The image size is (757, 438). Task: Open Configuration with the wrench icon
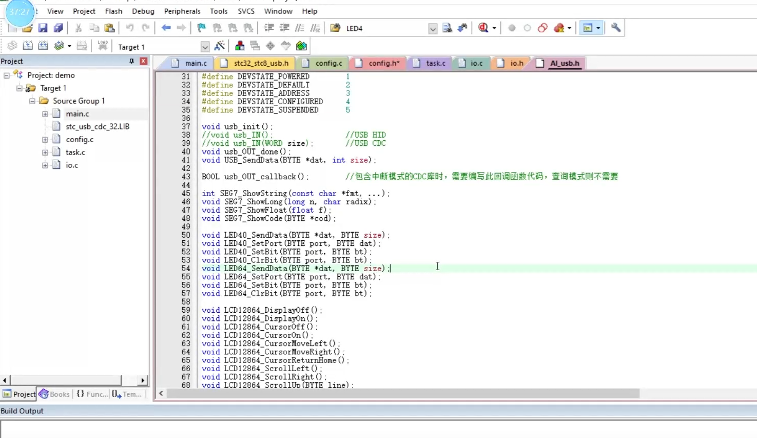[616, 28]
